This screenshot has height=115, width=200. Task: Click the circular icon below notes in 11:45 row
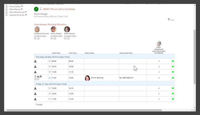35,79
